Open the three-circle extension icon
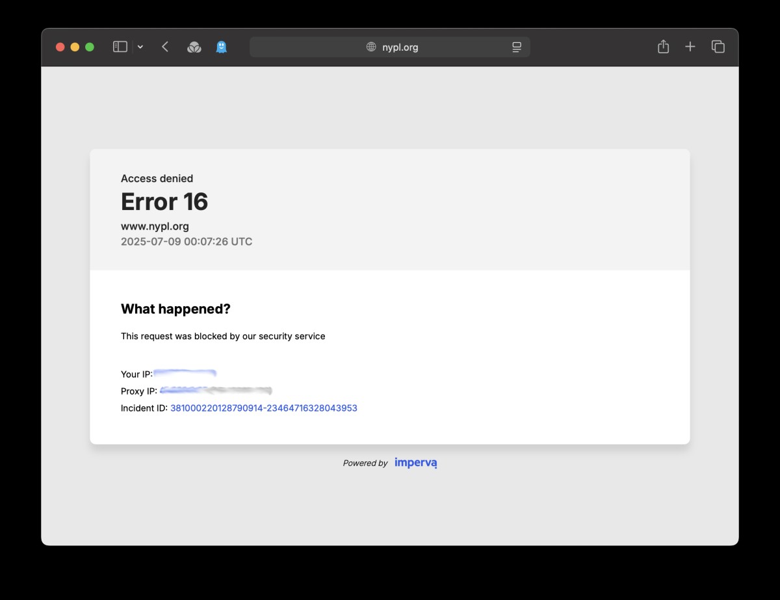The width and height of the screenshot is (780, 600). pyautogui.click(x=194, y=47)
